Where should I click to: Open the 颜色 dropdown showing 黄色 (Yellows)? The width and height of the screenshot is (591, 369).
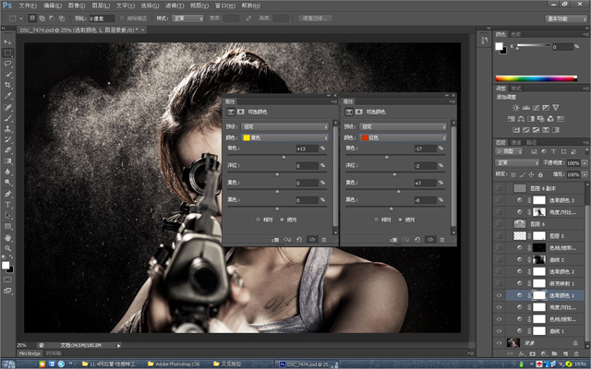285,137
